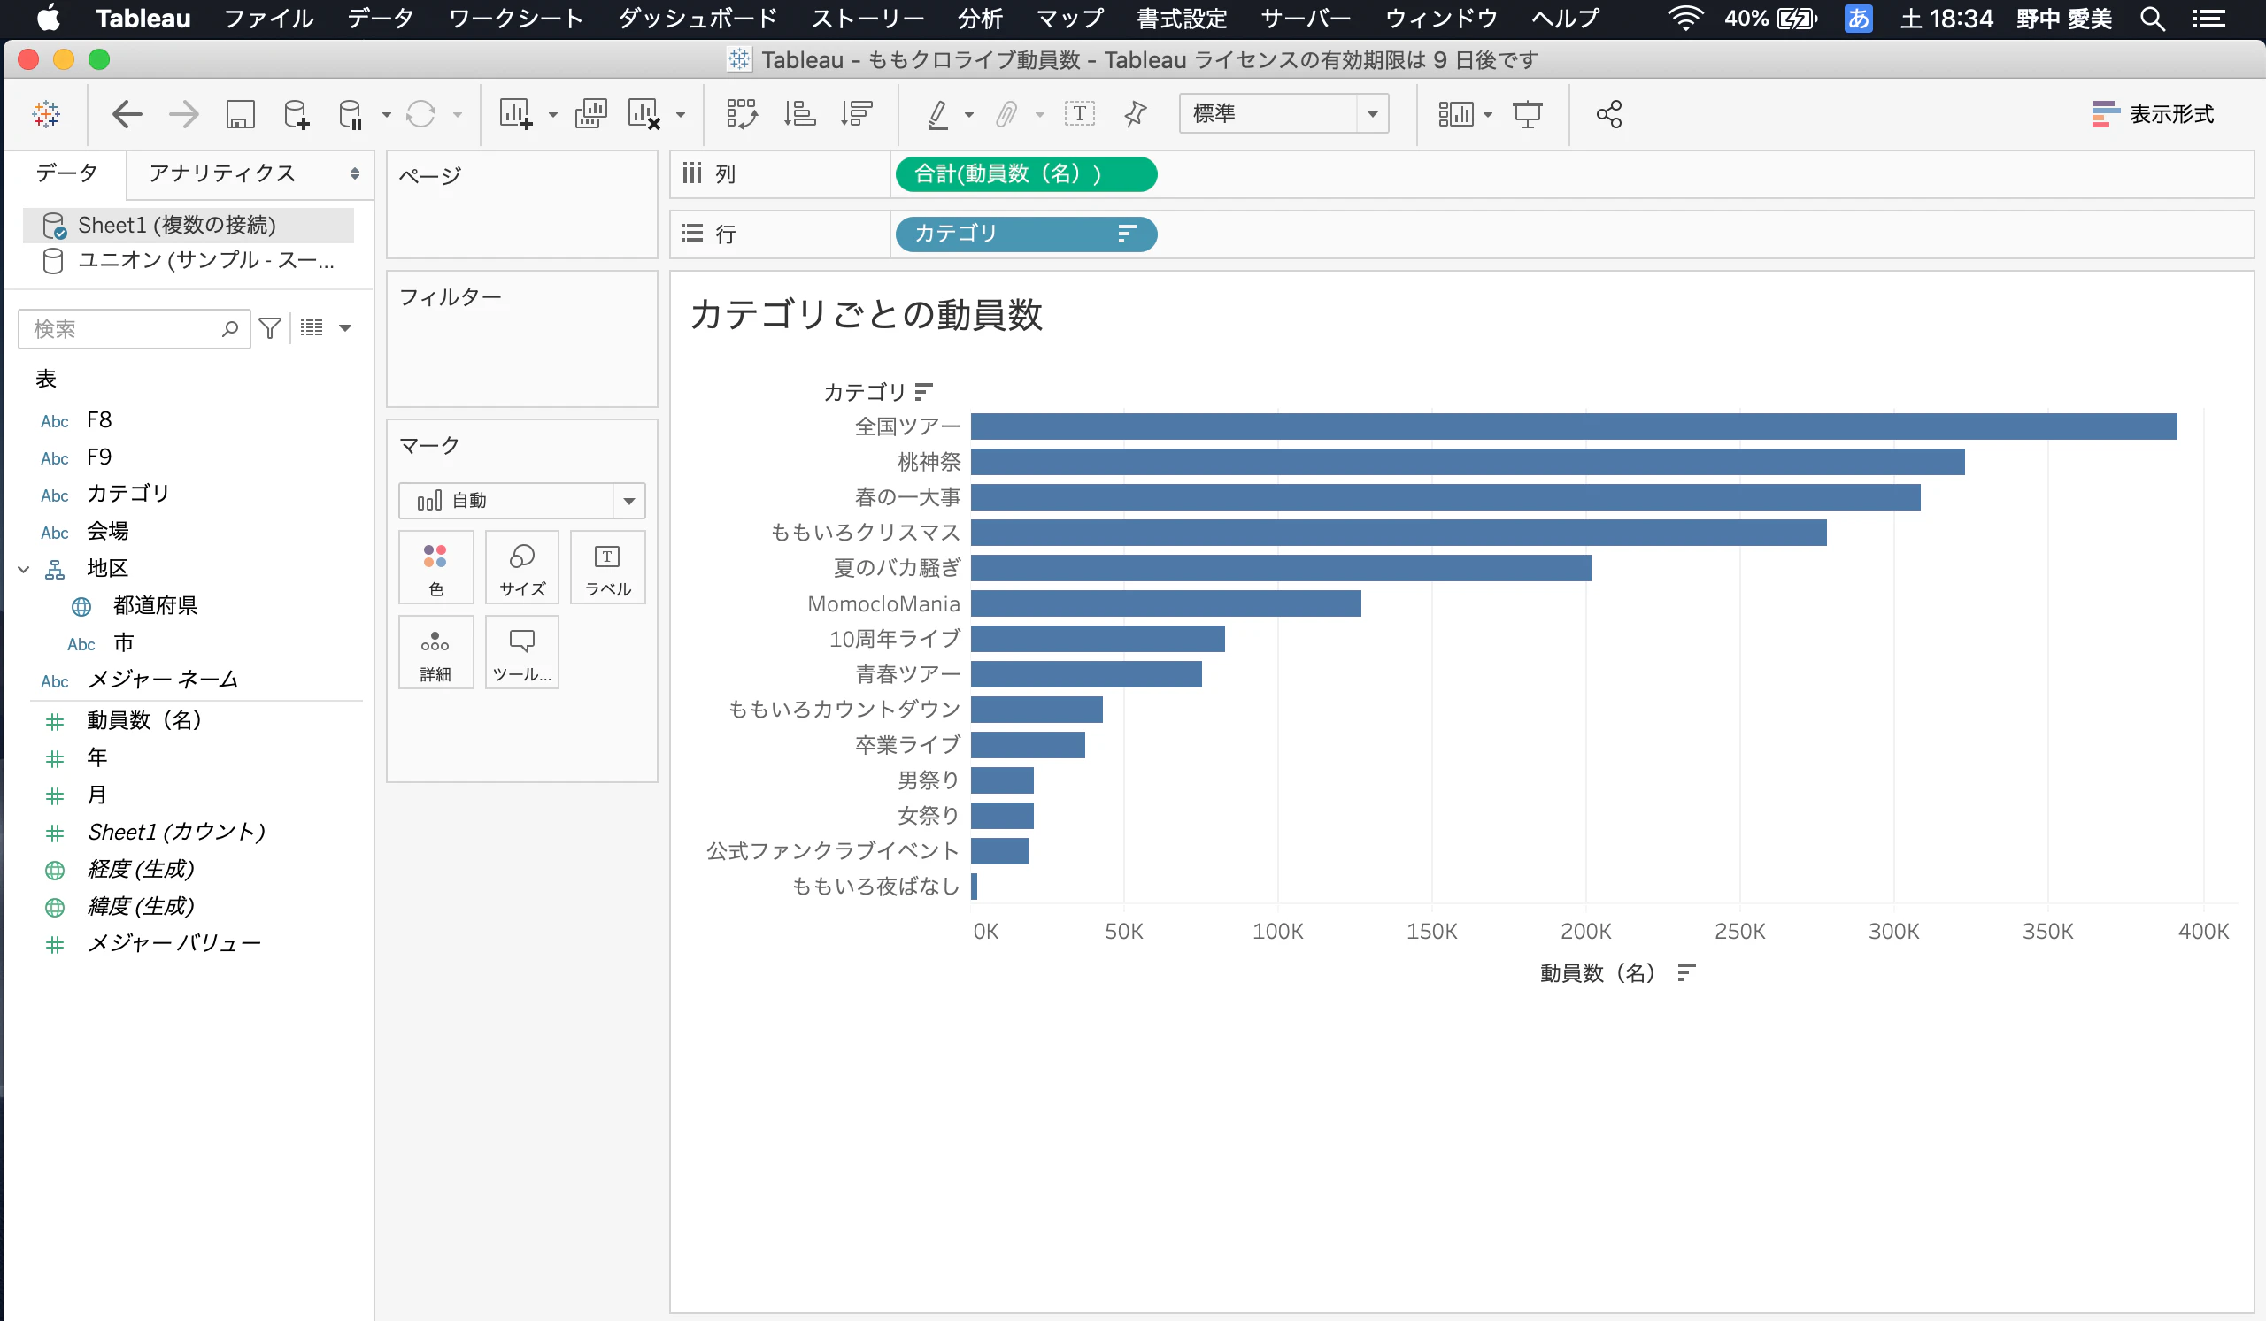This screenshot has width=2266, height=1321.
Task: Click the share workbook icon
Action: tap(1608, 114)
